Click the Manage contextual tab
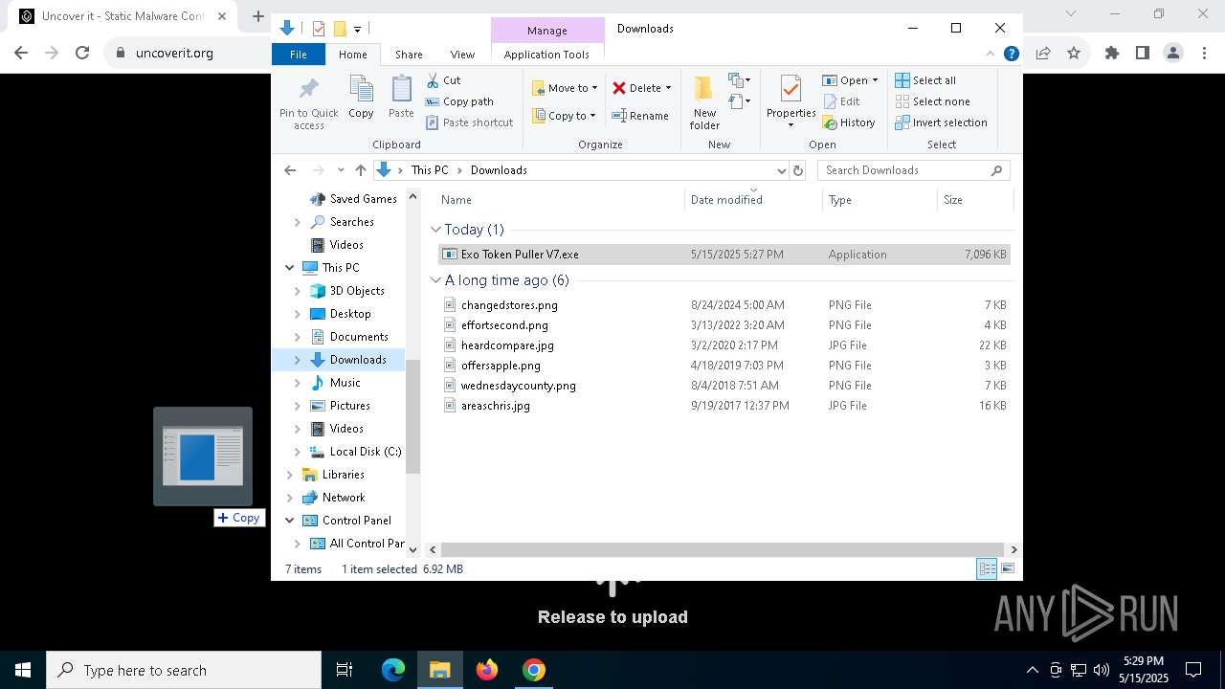This screenshot has width=1225, height=689. 547,31
